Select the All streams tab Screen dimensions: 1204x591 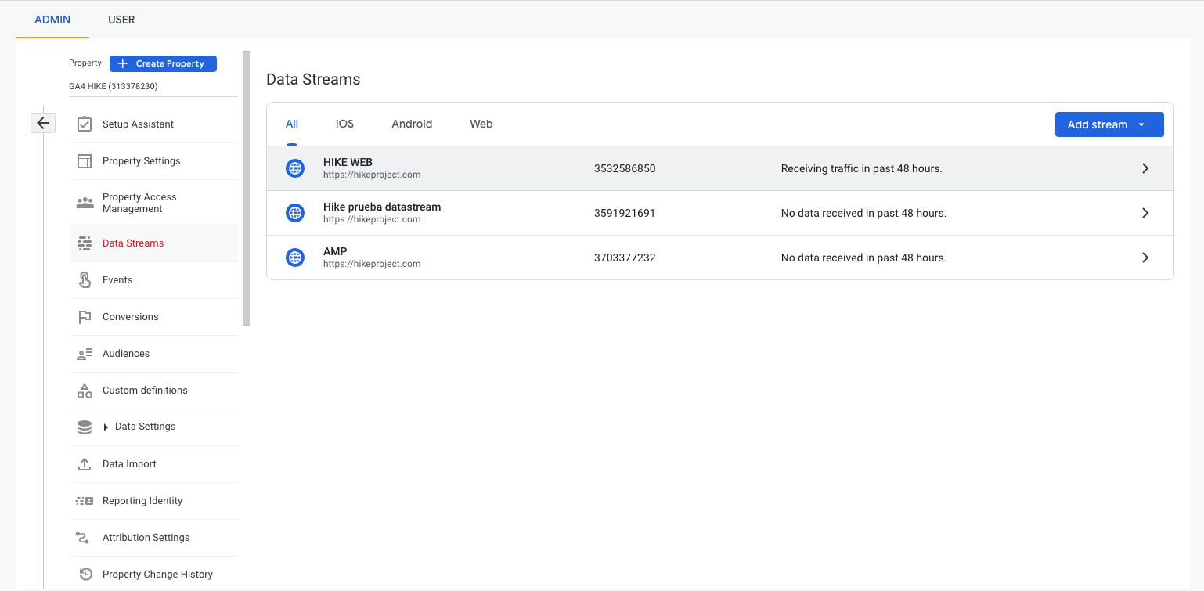292,124
